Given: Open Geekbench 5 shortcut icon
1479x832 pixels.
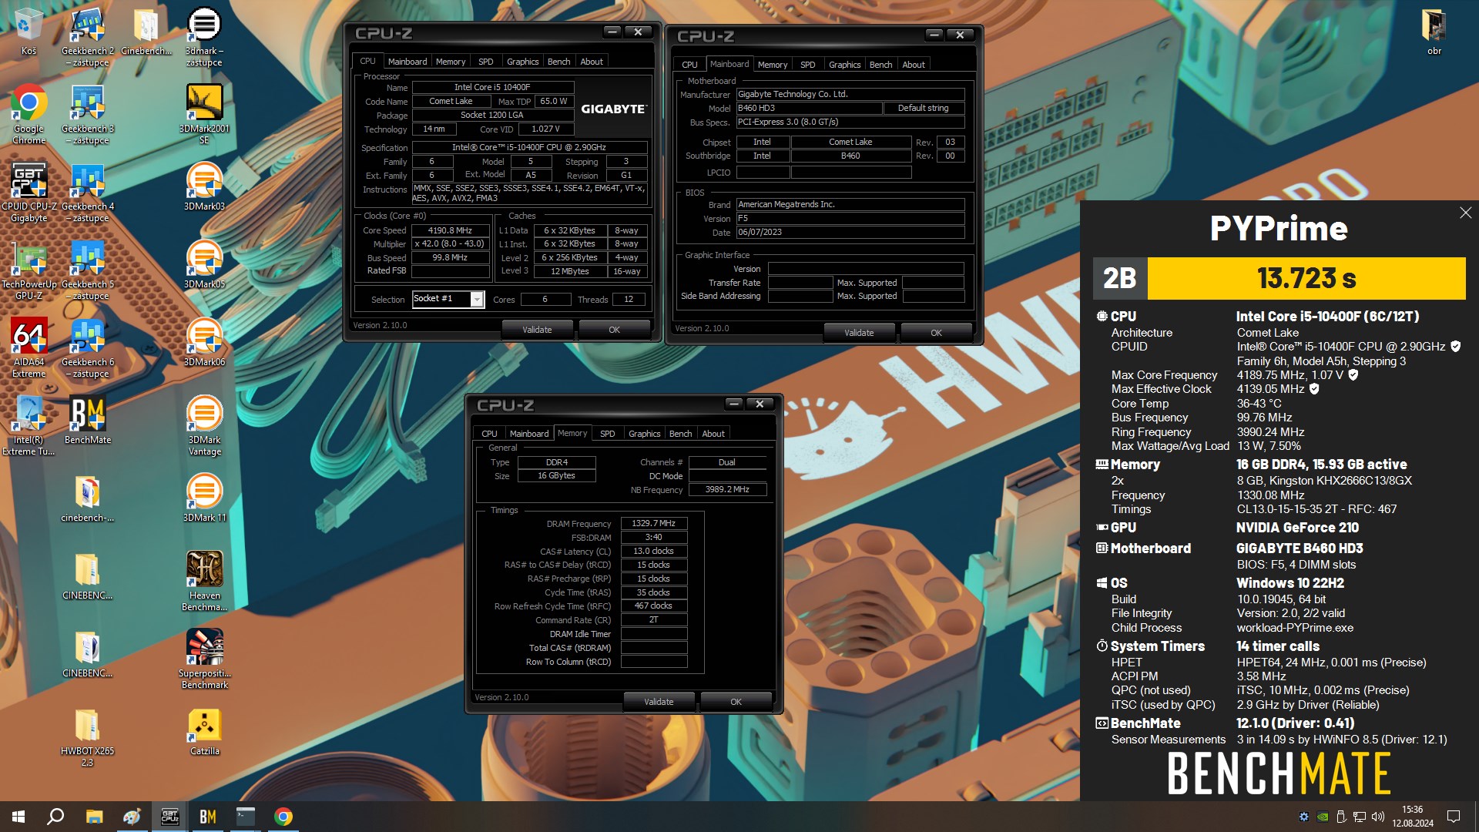Looking at the screenshot, I should pyautogui.click(x=88, y=270).
